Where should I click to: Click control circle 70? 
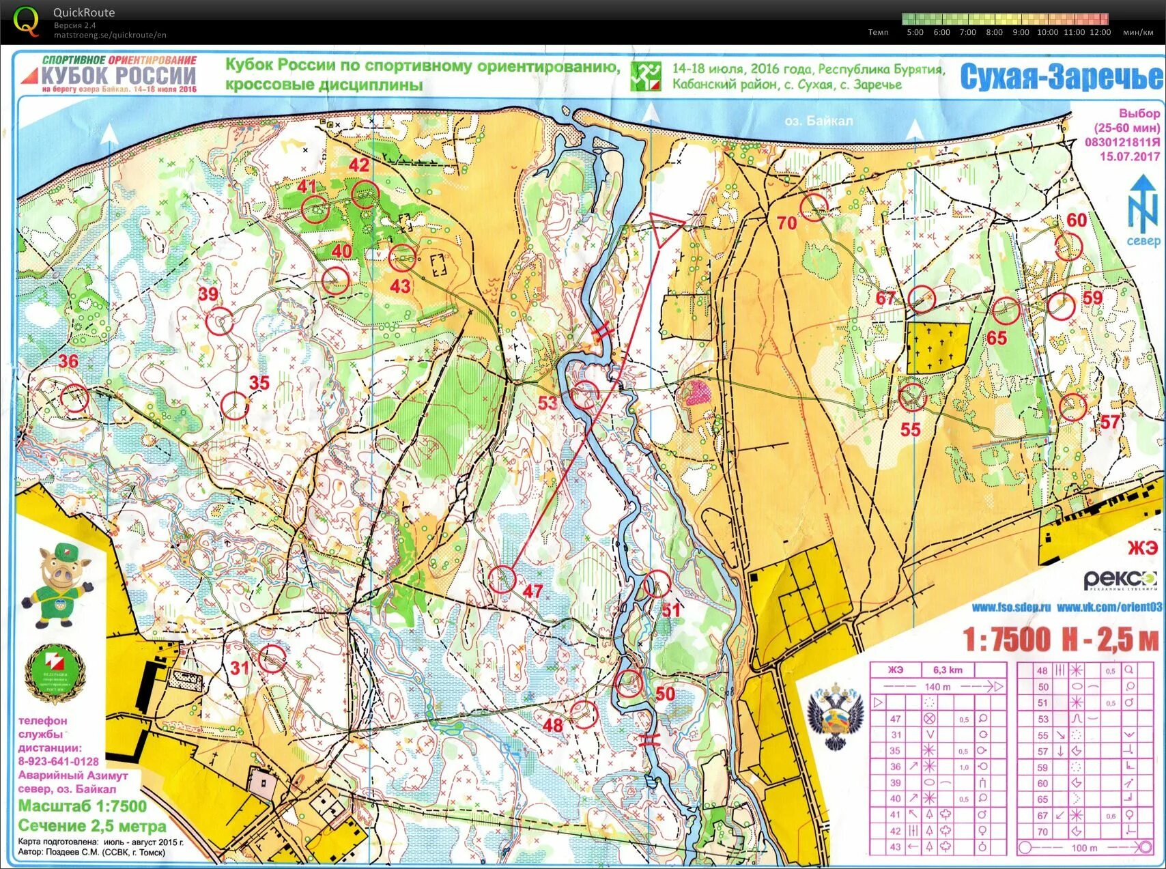(814, 207)
